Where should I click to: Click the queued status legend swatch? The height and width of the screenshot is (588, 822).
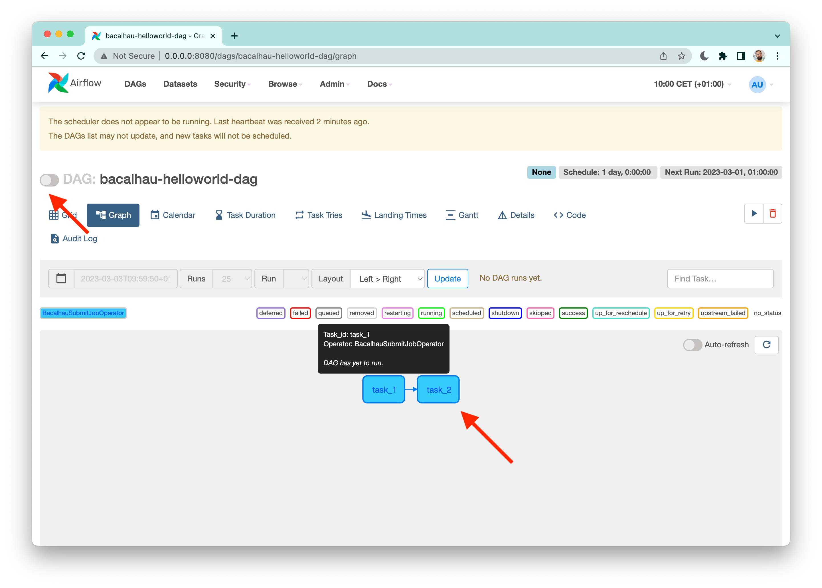(329, 313)
